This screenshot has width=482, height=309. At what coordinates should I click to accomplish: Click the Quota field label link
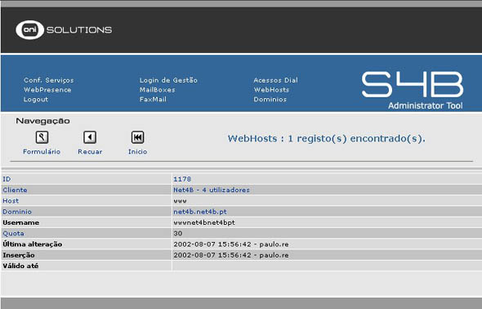click(13, 233)
